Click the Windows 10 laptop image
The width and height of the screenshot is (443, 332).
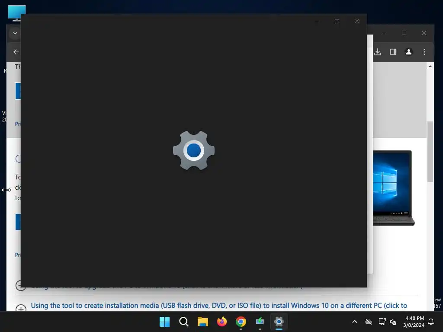pyautogui.click(x=394, y=188)
